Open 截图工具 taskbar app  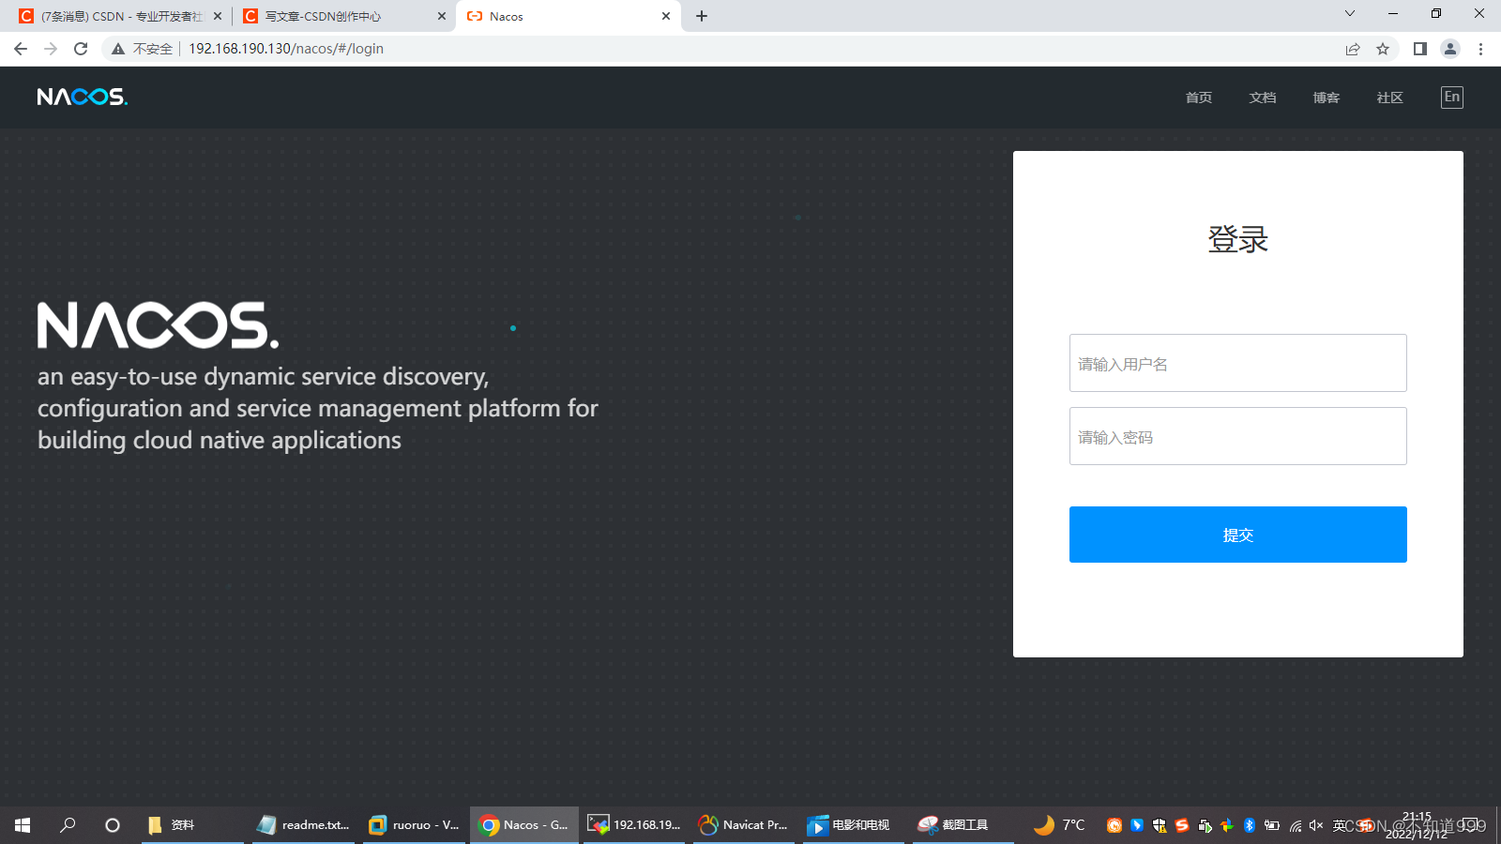pyautogui.click(x=963, y=825)
